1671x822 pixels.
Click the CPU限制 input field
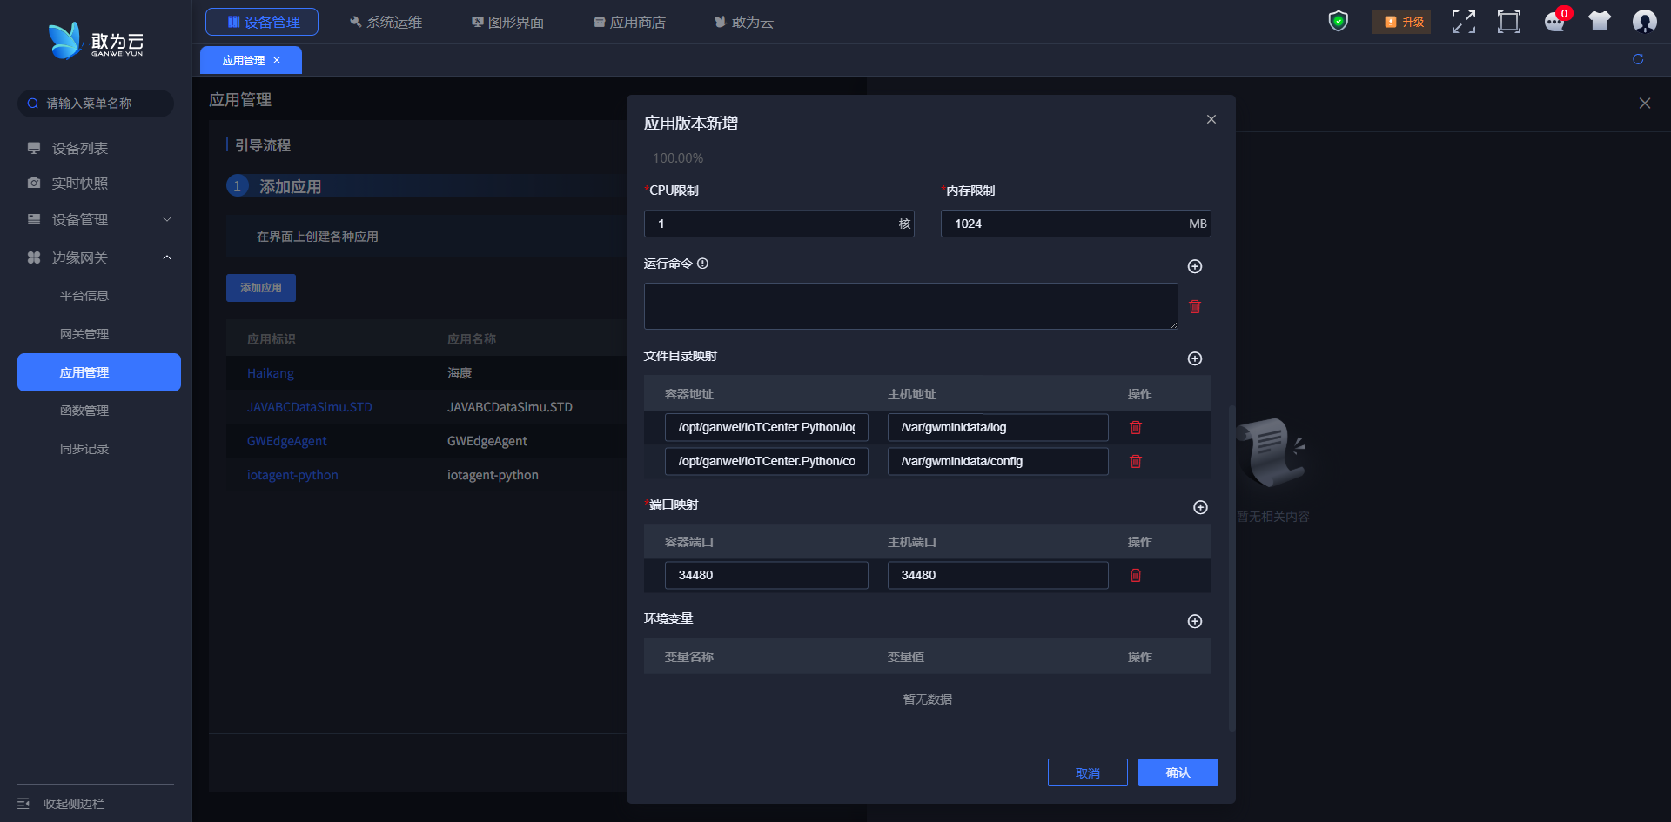pos(770,224)
